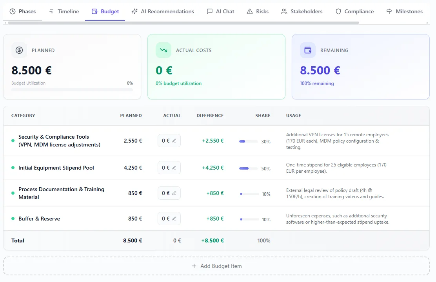Viewport: 436px width, 282px height.
Task: View the Compliance tab
Action: pos(354,11)
